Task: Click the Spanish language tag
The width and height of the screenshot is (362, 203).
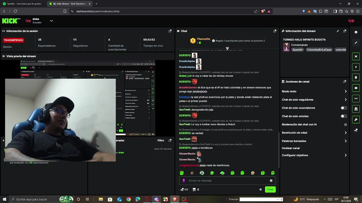Action: 298,50
